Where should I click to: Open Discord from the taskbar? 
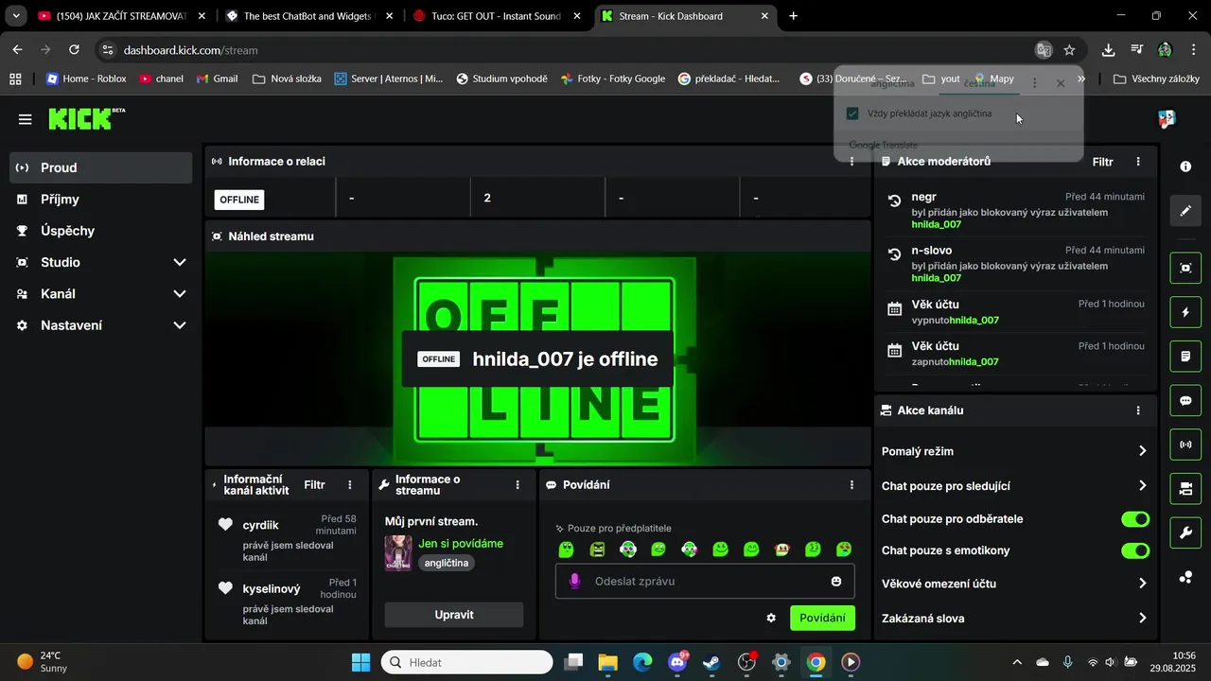click(677, 662)
